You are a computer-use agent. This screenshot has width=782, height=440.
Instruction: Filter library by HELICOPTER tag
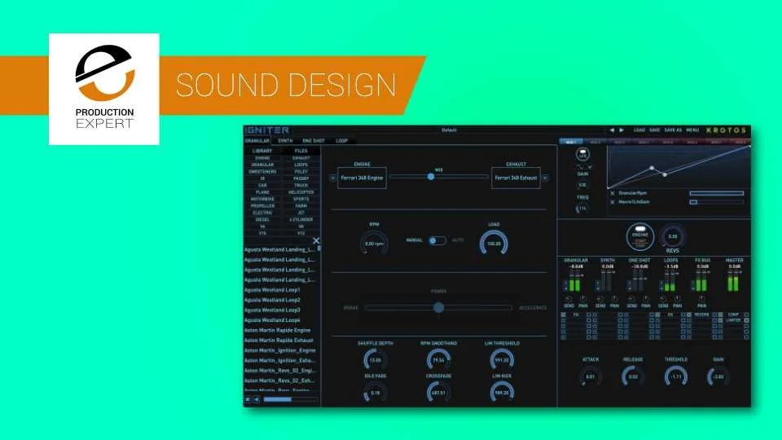301,192
